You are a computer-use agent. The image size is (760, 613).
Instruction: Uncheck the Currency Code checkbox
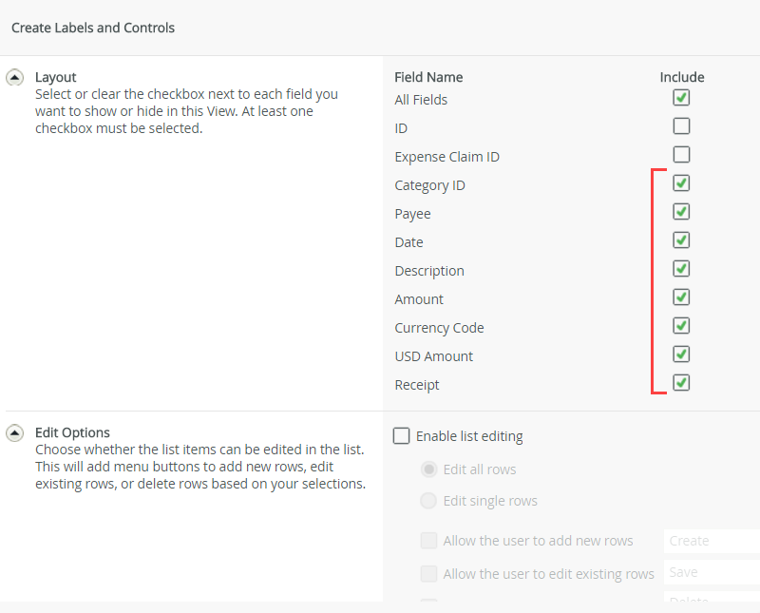(681, 325)
